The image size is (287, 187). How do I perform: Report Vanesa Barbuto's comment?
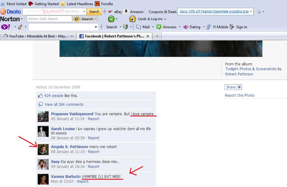tap(83, 181)
